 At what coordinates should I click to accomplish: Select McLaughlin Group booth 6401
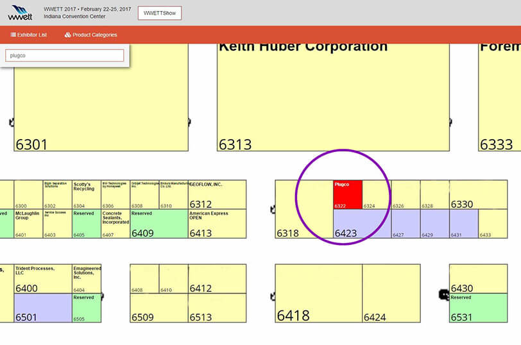click(x=28, y=223)
